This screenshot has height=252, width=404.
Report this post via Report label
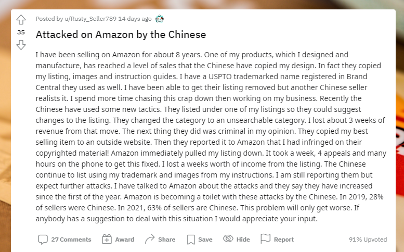pos(283,240)
